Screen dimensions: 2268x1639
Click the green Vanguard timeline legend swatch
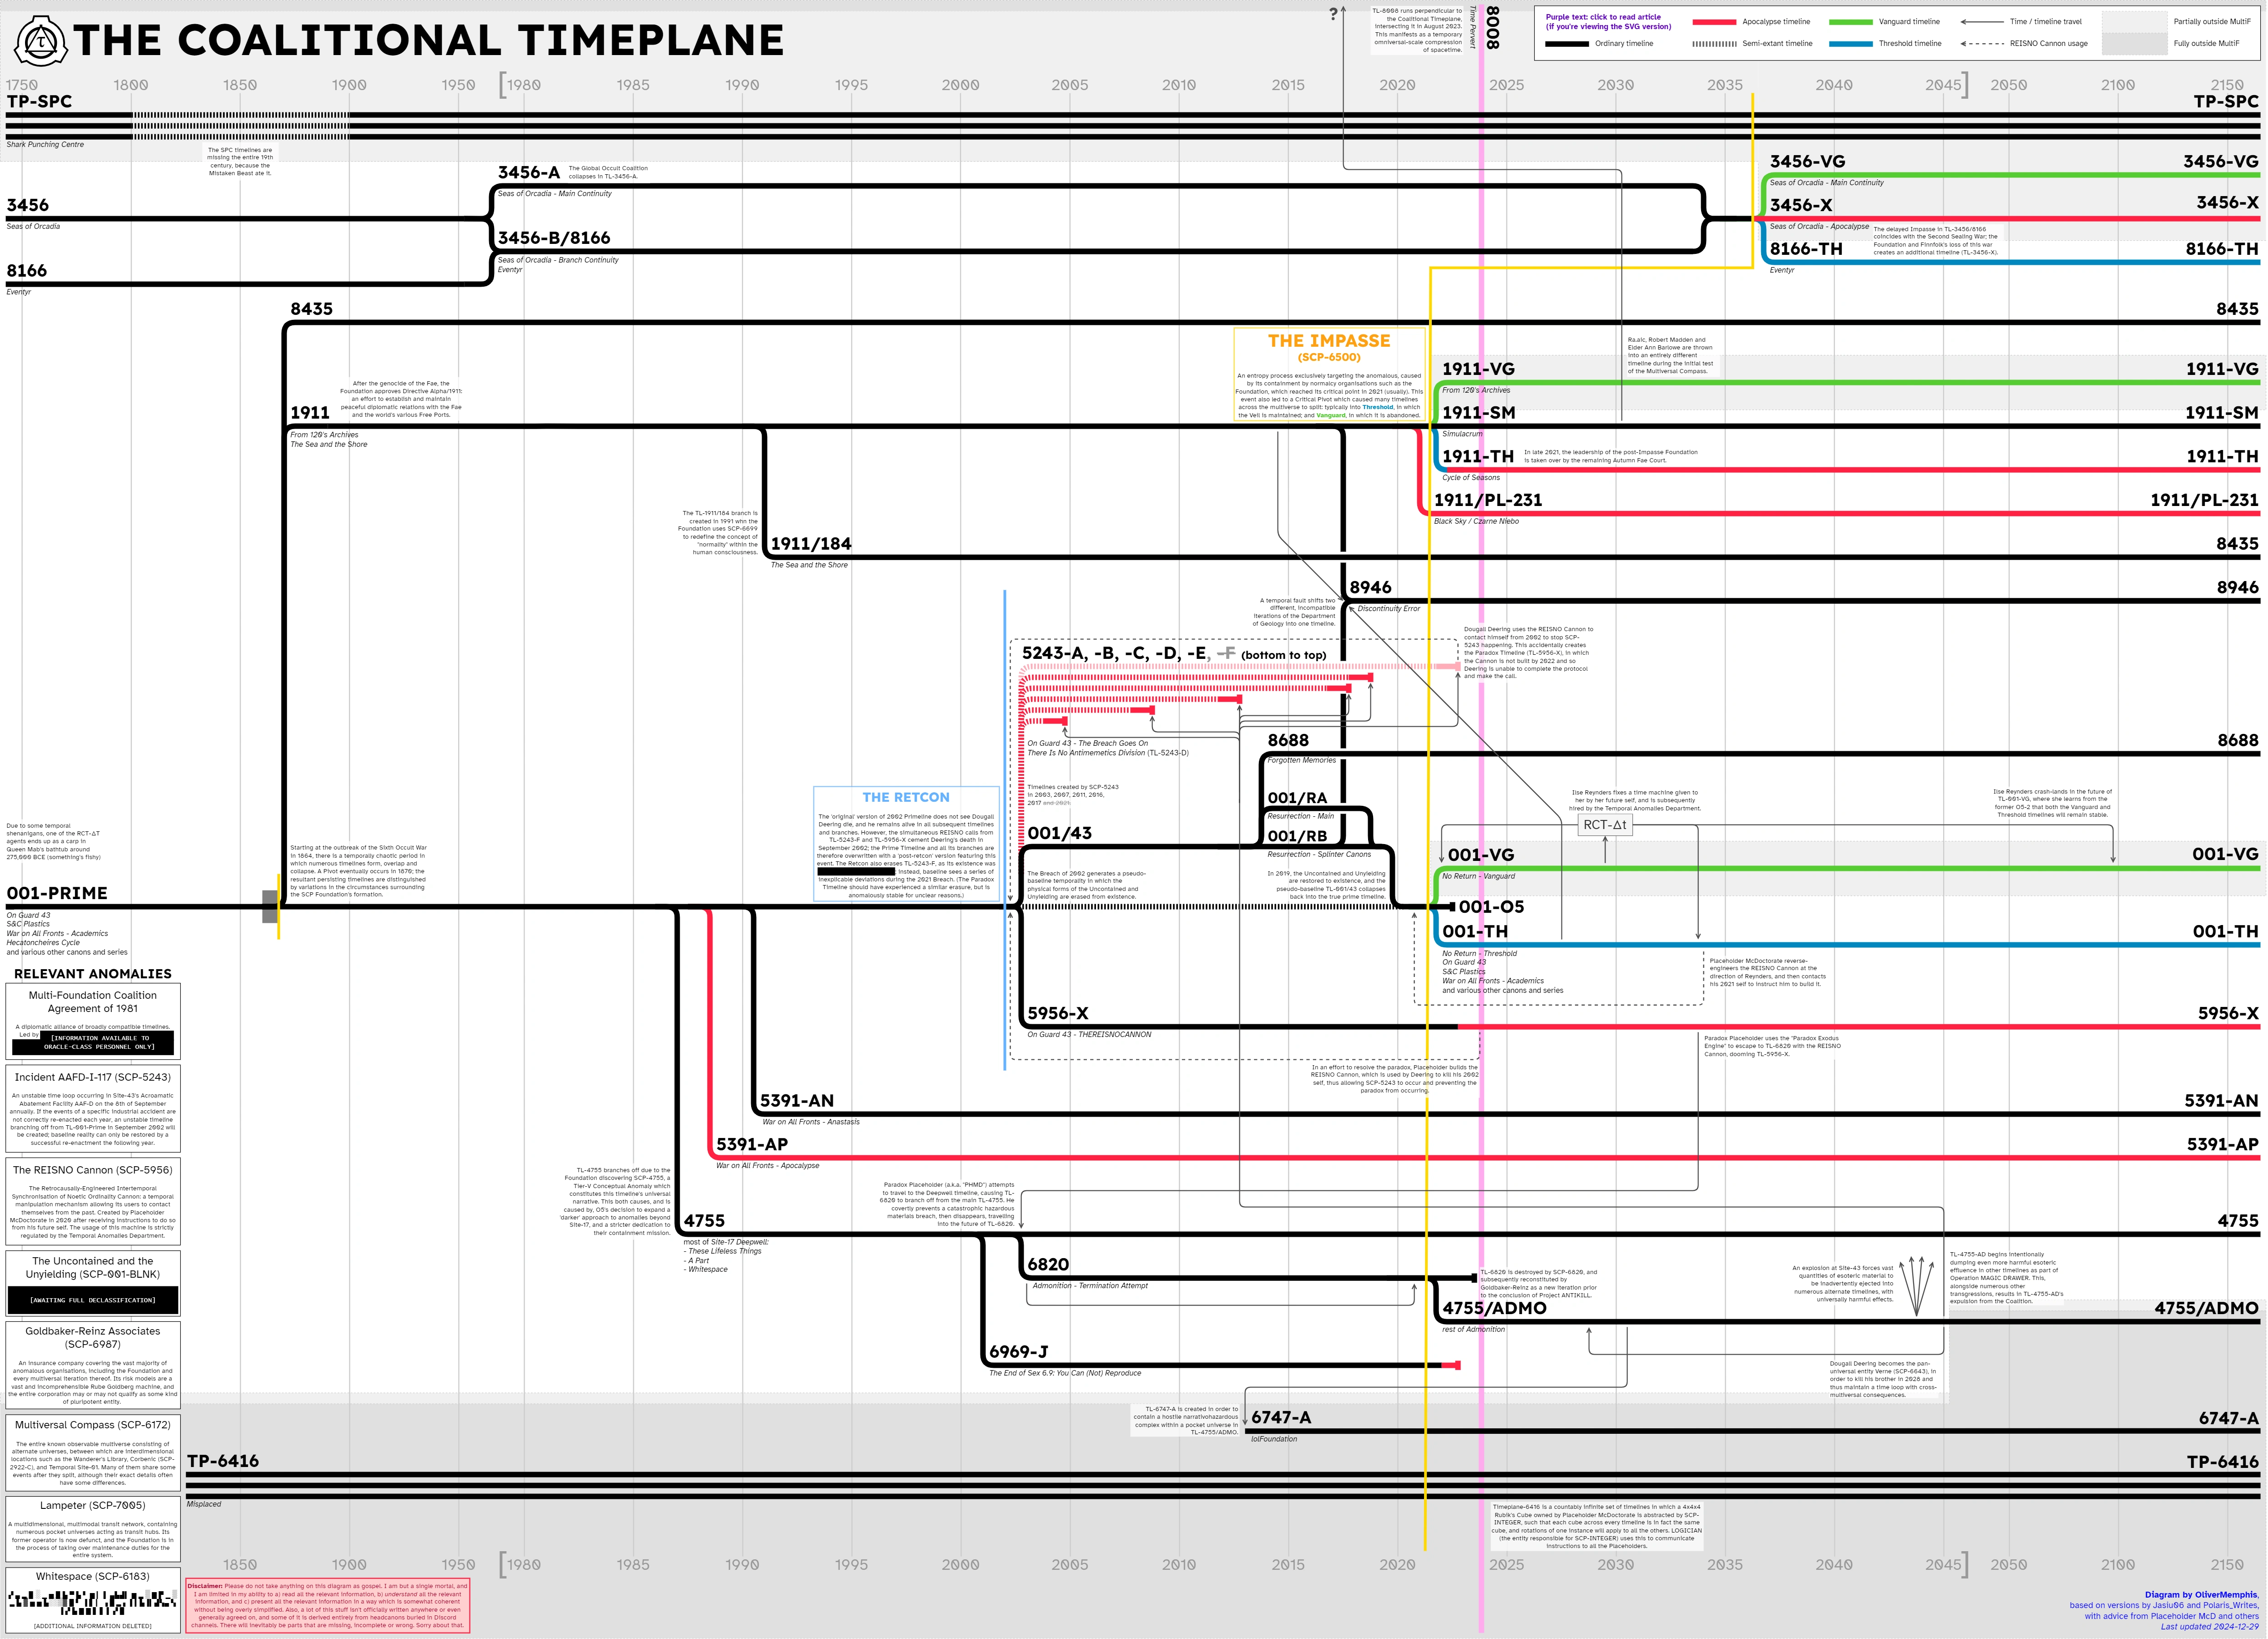1850,22
